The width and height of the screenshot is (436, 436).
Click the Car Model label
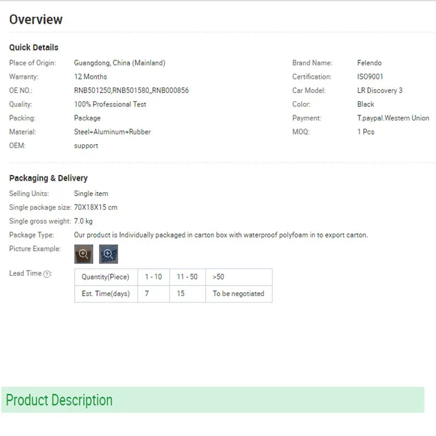(309, 90)
